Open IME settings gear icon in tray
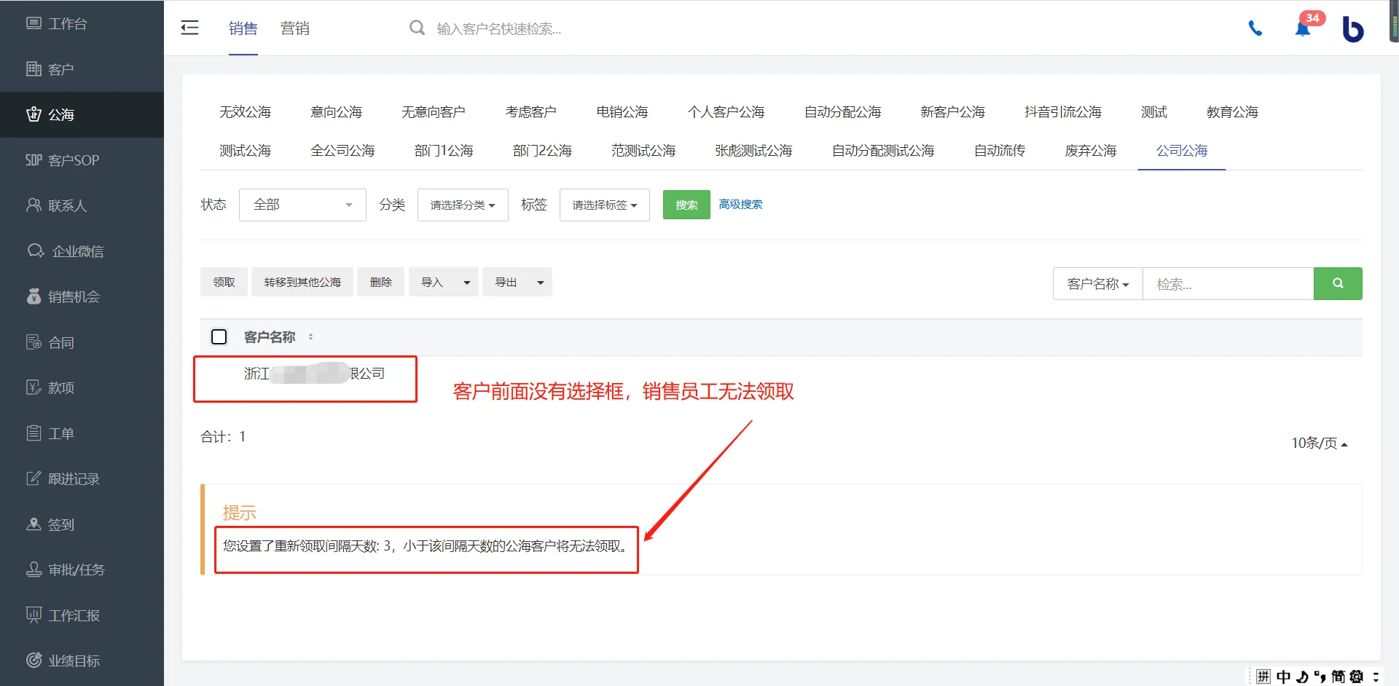 [1357, 677]
